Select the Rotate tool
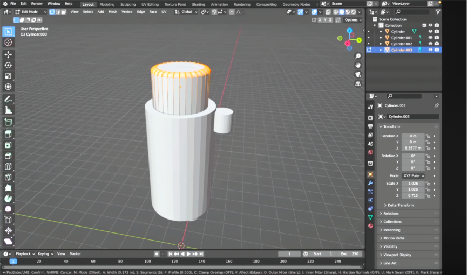467x275 pixels. tap(8, 65)
